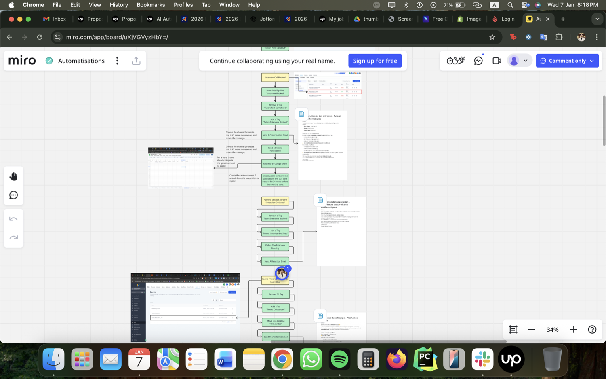Click the 34% zoom level
The image size is (606, 379).
pyautogui.click(x=552, y=330)
